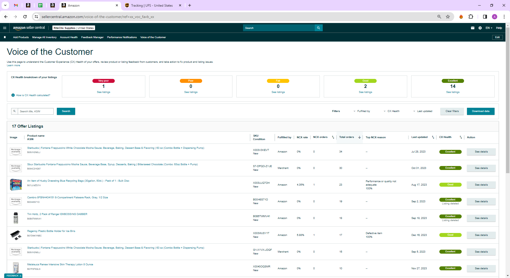Click the browser address bar URL
This screenshot has height=278, width=510.
coord(98,17)
